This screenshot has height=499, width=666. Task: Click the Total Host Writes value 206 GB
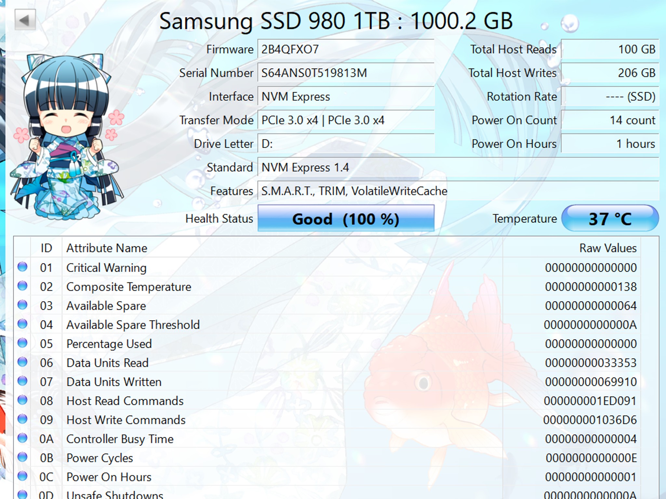coord(610,73)
